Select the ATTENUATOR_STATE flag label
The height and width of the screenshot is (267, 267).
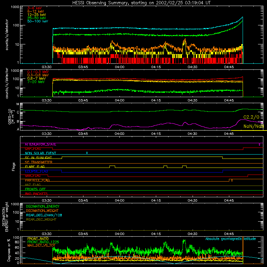pyautogui.click(x=40, y=145)
